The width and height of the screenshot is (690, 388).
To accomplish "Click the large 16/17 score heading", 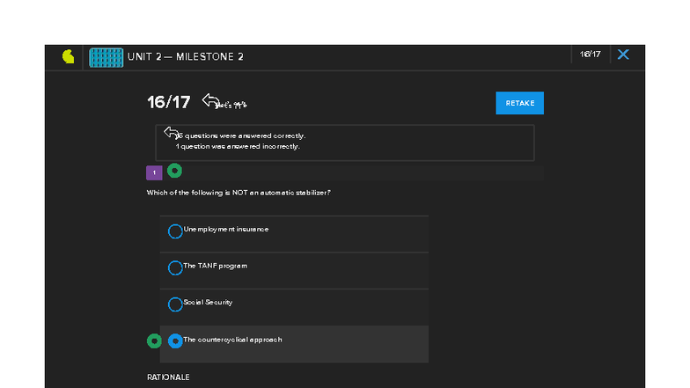I will pos(169,102).
